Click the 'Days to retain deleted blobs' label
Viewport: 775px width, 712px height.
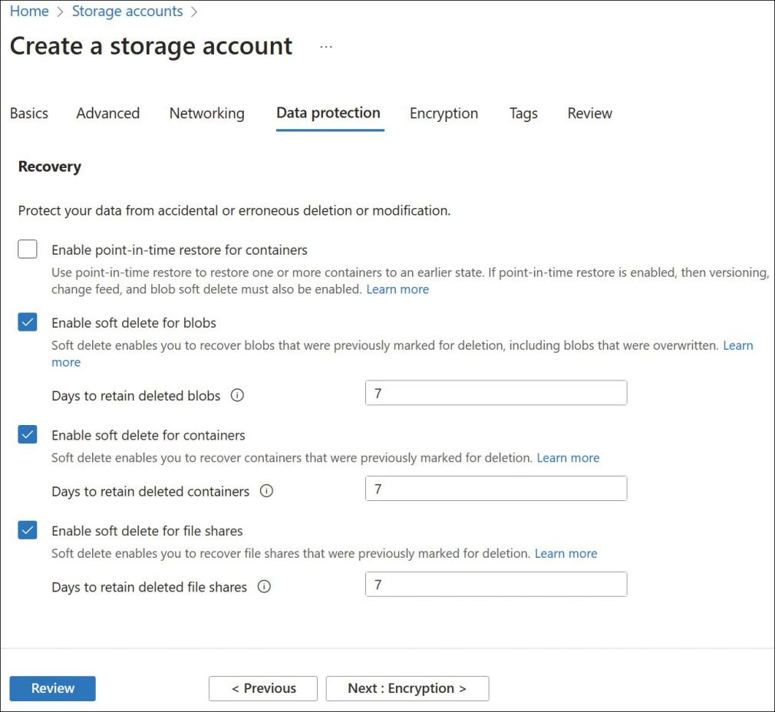136,396
